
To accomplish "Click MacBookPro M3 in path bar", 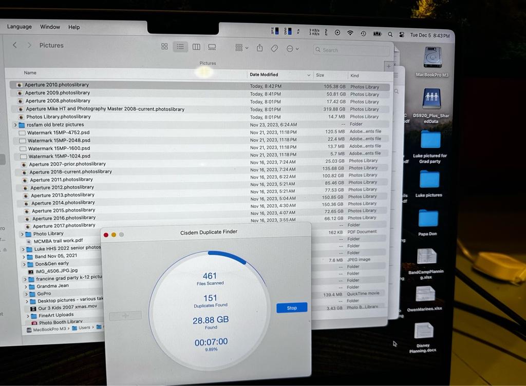I will [x=47, y=330].
